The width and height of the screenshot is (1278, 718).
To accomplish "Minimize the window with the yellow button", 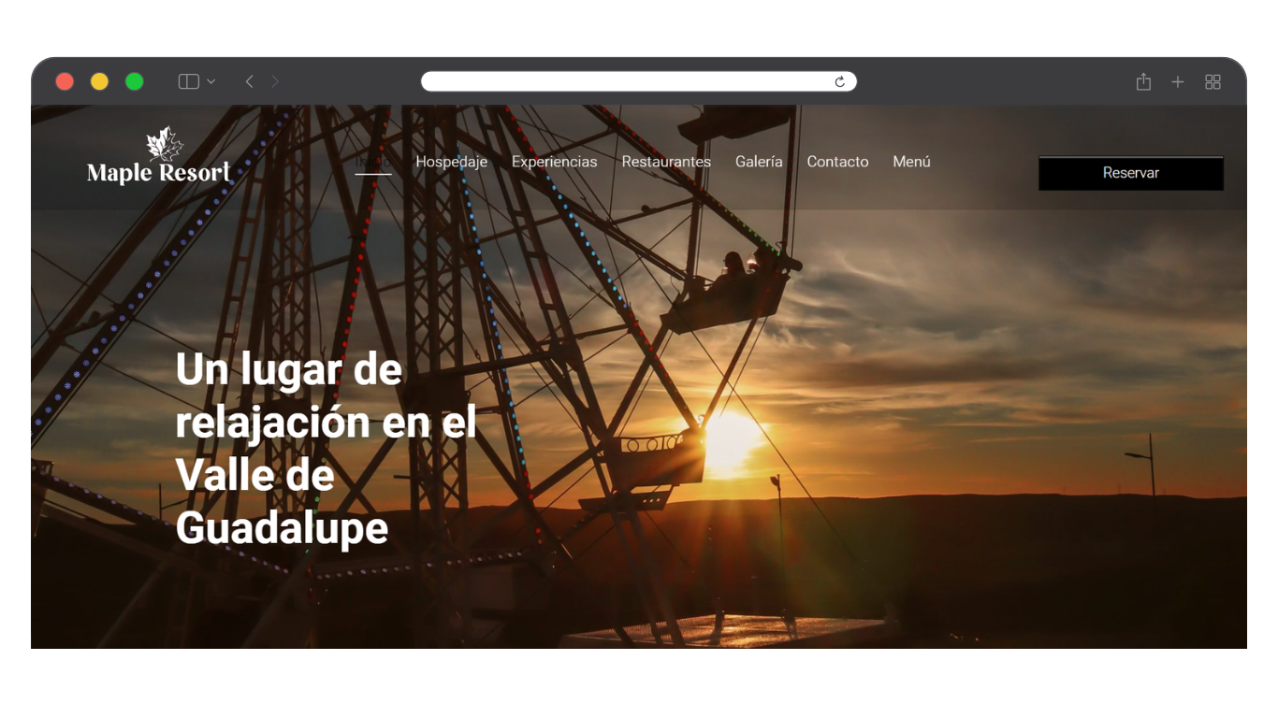I will pyautogui.click(x=99, y=81).
